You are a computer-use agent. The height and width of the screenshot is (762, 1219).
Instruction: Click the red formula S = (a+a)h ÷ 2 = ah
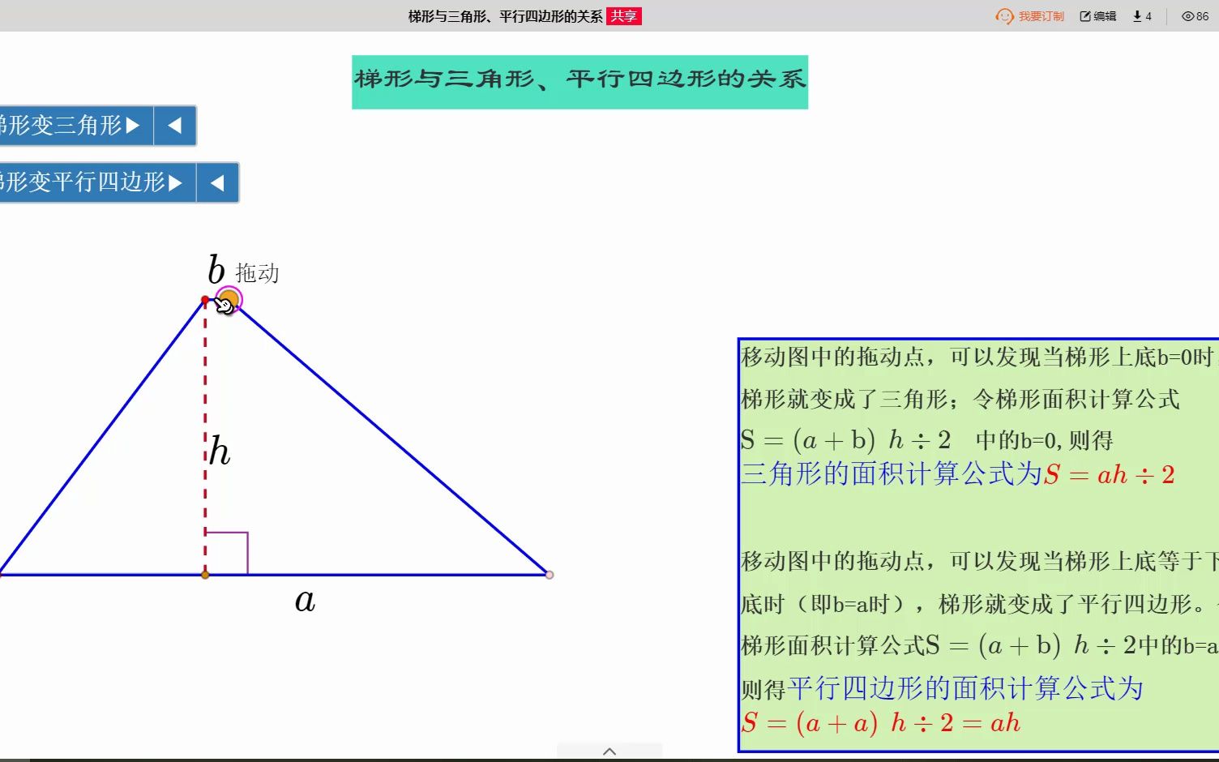pos(881,722)
